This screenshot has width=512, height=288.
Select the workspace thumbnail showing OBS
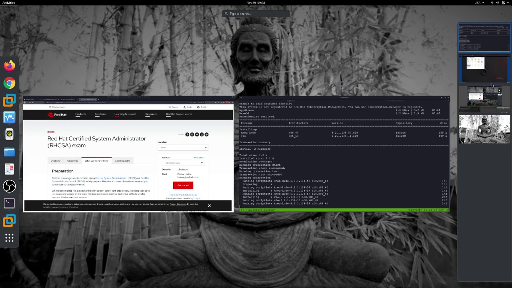484,98
